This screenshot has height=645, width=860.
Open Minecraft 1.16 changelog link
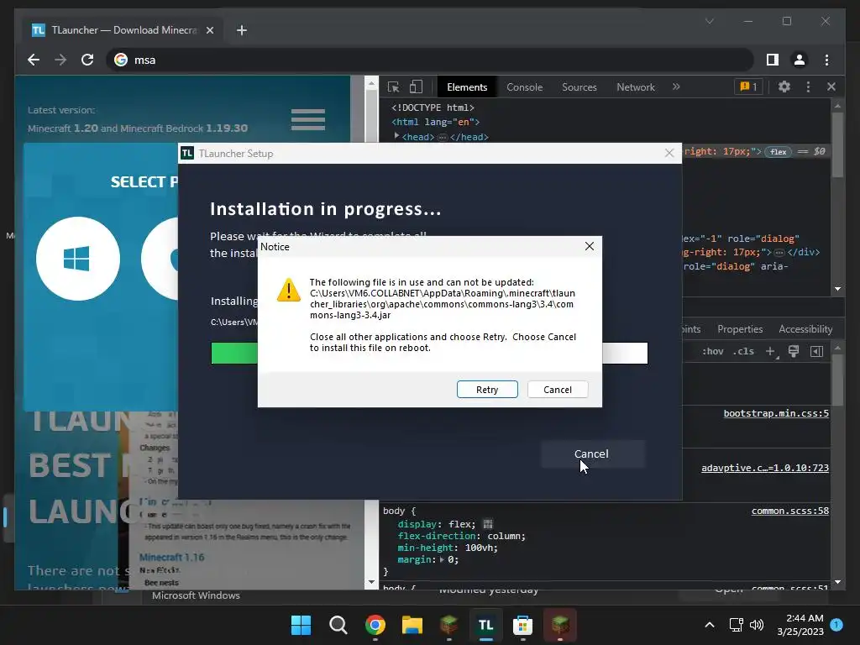click(171, 558)
